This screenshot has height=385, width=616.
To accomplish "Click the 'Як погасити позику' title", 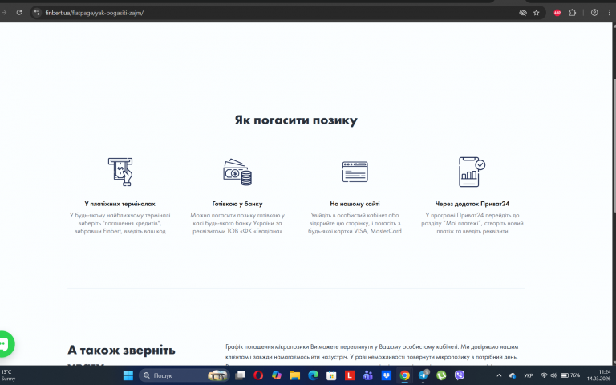I will (296, 120).
